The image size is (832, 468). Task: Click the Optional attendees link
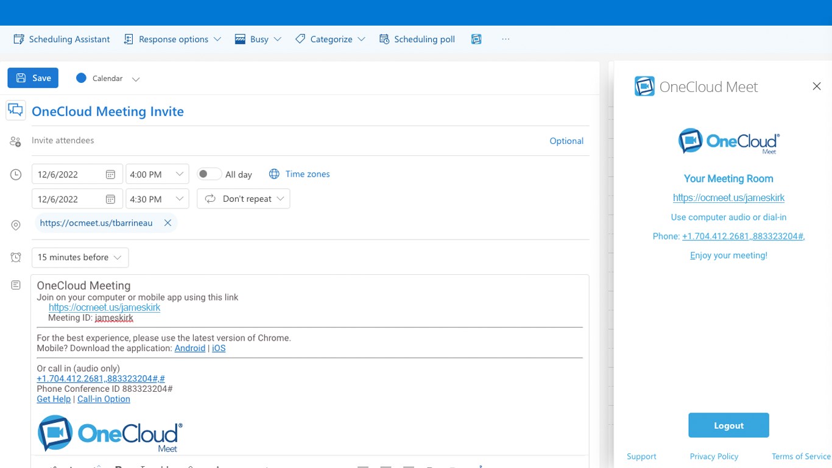[x=566, y=141]
